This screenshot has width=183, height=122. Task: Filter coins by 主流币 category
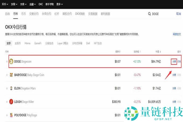pos(17,43)
